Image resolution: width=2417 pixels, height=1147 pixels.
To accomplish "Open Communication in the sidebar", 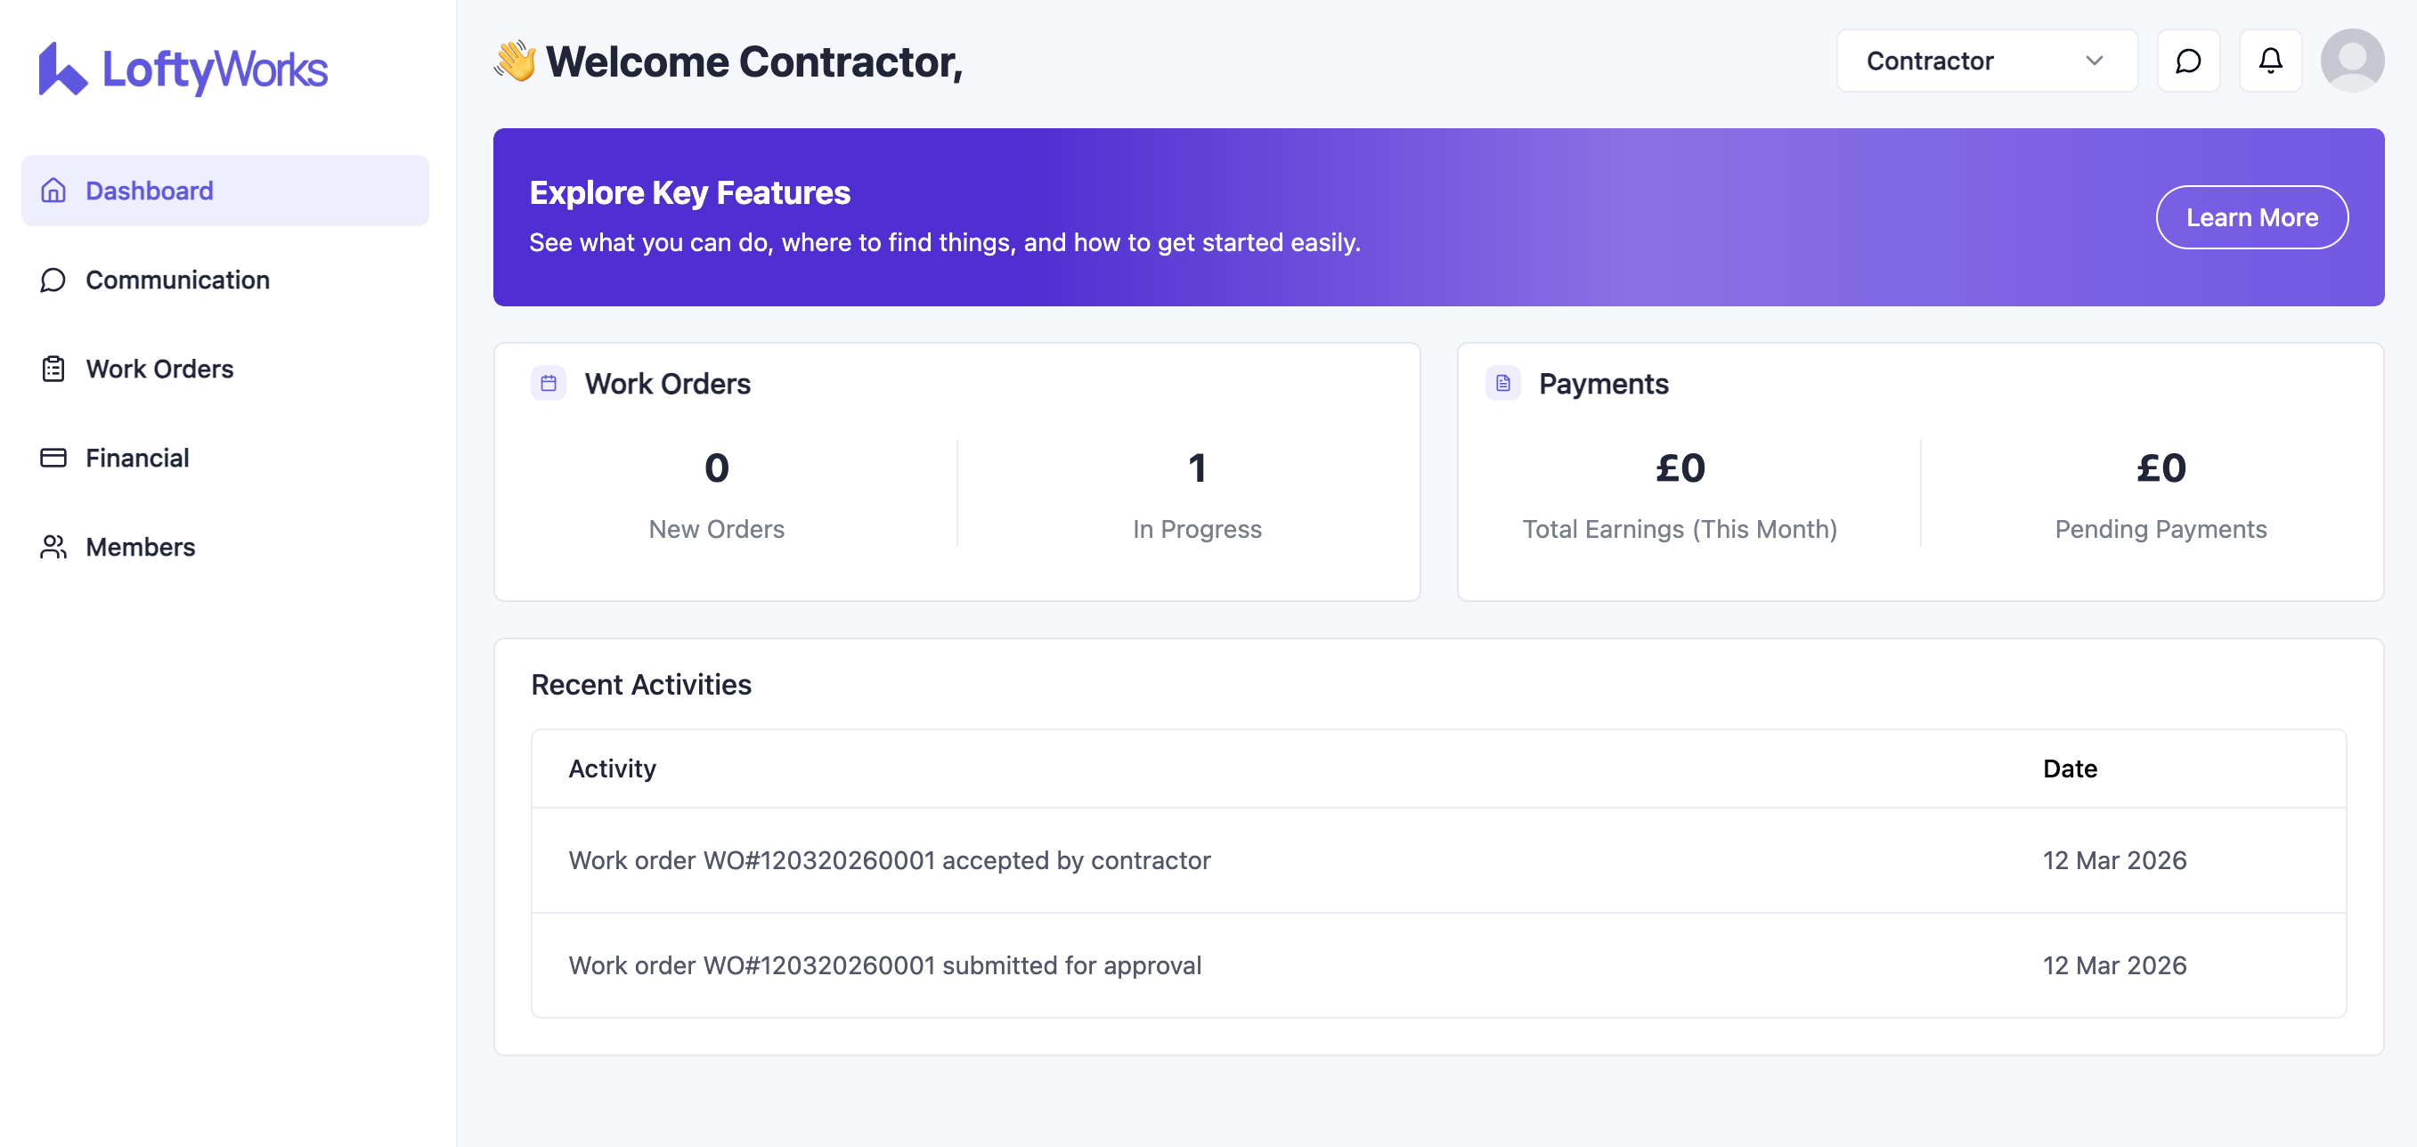I will tap(177, 280).
